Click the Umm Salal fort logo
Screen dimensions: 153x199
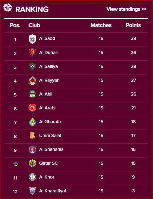click(32, 135)
